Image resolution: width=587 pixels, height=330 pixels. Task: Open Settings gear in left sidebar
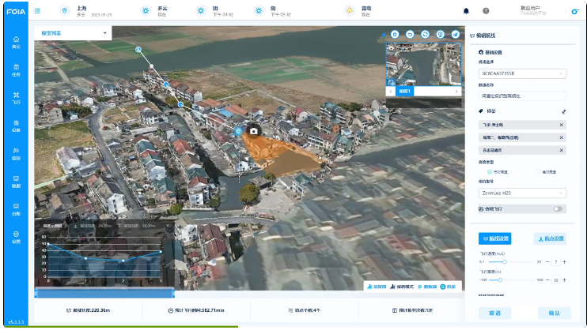pyautogui.click(x=16, y=237)
